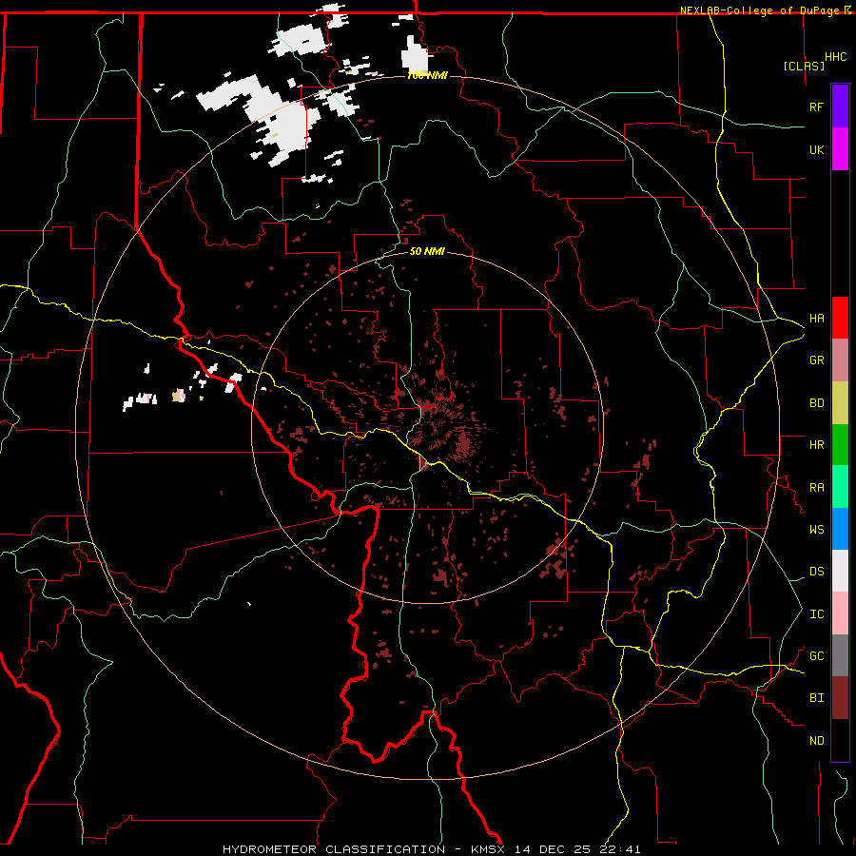Image resolution: width=856 pixels, height=856 pixels.
Task: Click the HR legend label
Action: (x=816, y=445)
